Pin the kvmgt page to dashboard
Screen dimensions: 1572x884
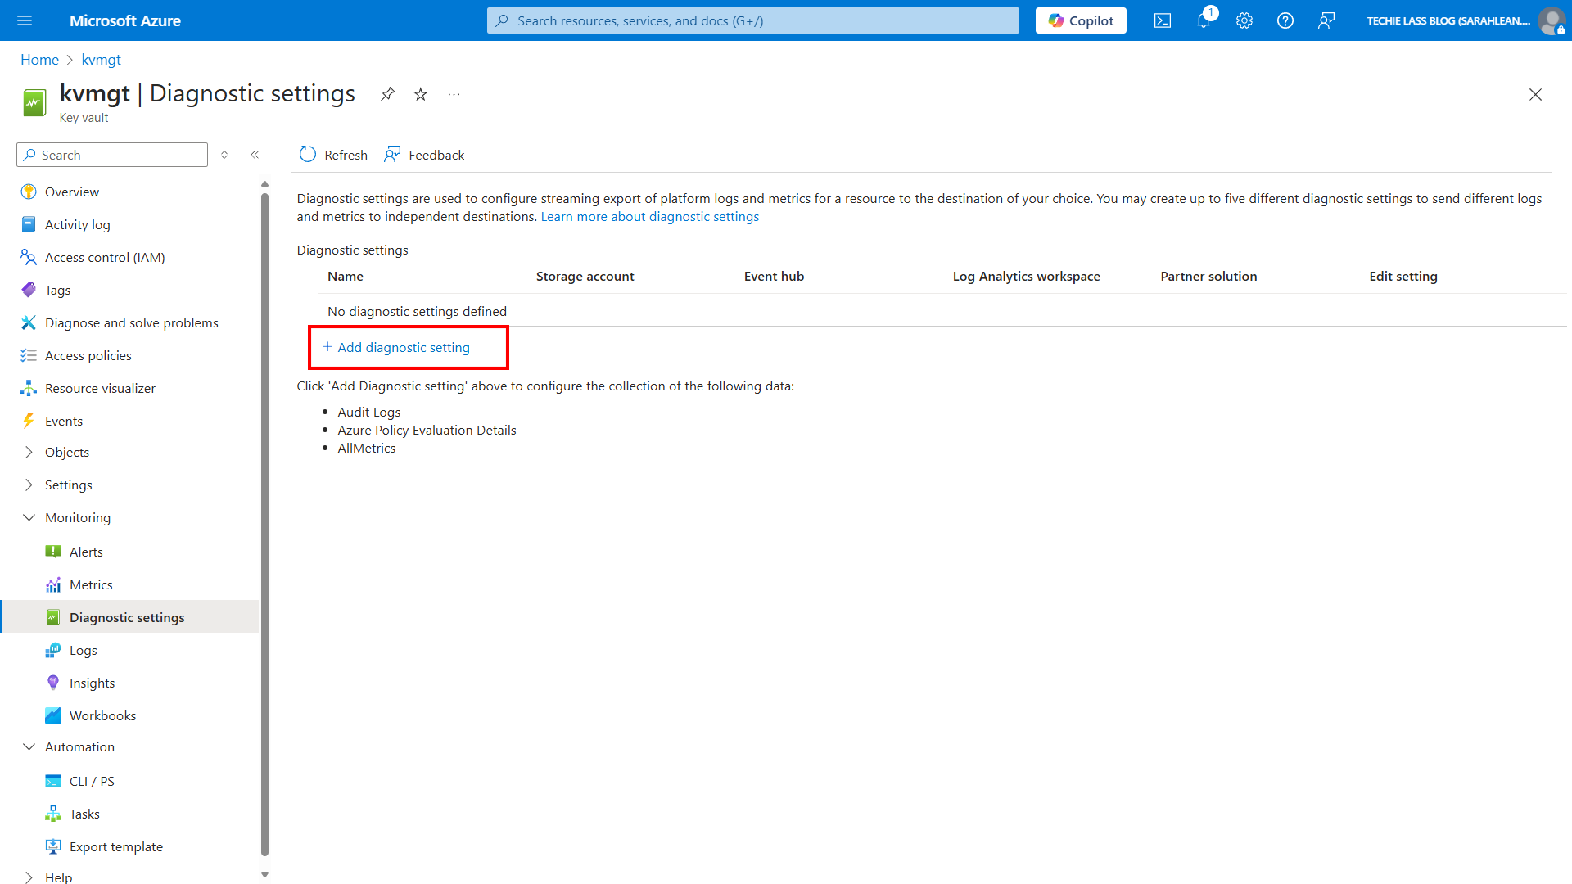(387, 94)
